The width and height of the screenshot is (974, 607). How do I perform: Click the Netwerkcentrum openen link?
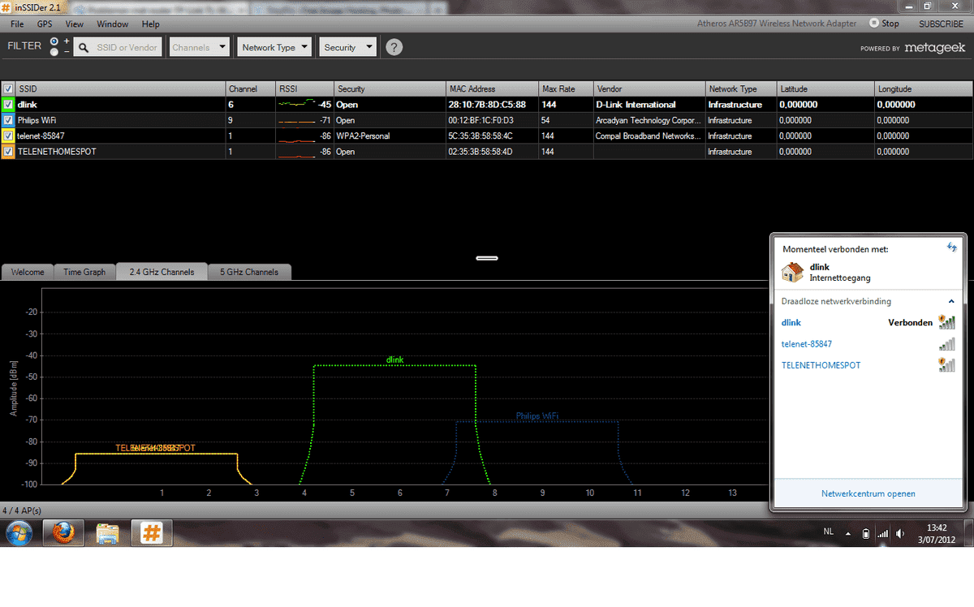coord(868,493)
